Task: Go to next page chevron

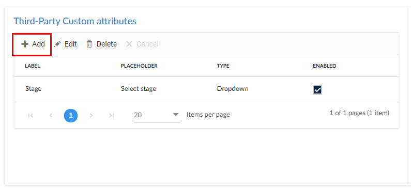Action: (91, 116)
